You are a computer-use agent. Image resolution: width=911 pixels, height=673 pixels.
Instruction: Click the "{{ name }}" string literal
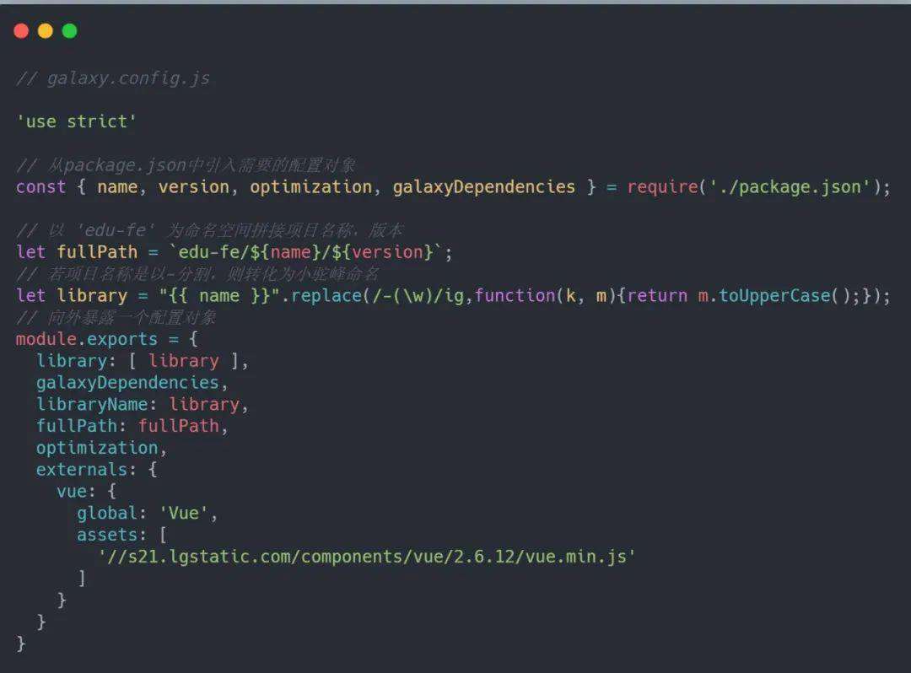pos(219,295)
